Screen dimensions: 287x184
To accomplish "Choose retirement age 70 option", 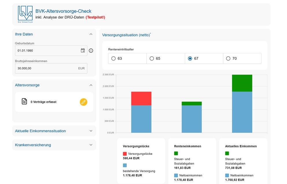I will click(228, 58).
